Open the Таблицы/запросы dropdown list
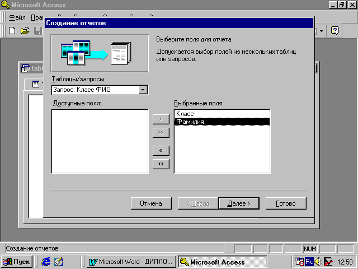Screen dimensions: 358x269 click(x=143, y=90)
